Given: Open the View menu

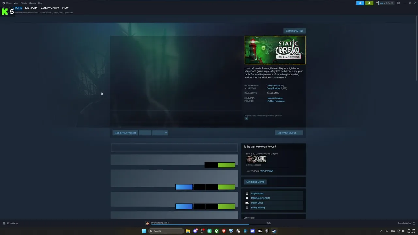Looking at the screenshot, I should (x=16, y=3).
